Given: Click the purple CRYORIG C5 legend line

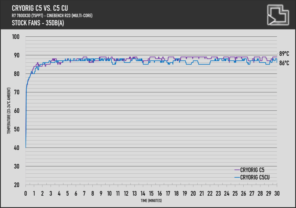Looking at the screenshot, I should [237, 170].
